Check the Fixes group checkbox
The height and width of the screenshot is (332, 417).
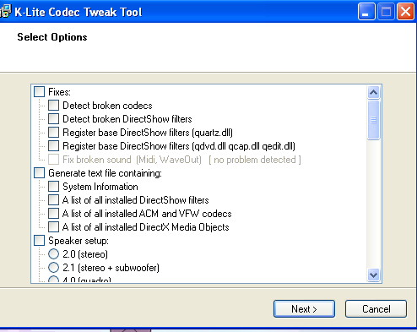[39, 92]
